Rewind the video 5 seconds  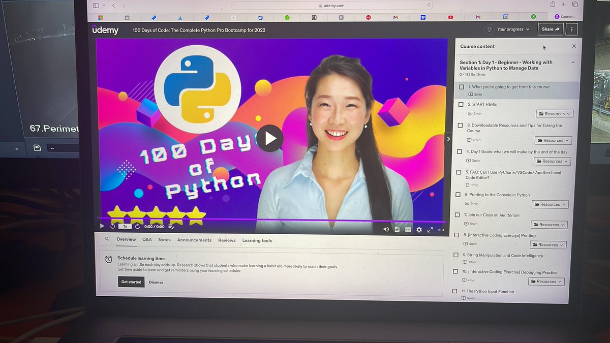[x=112, y=226]
